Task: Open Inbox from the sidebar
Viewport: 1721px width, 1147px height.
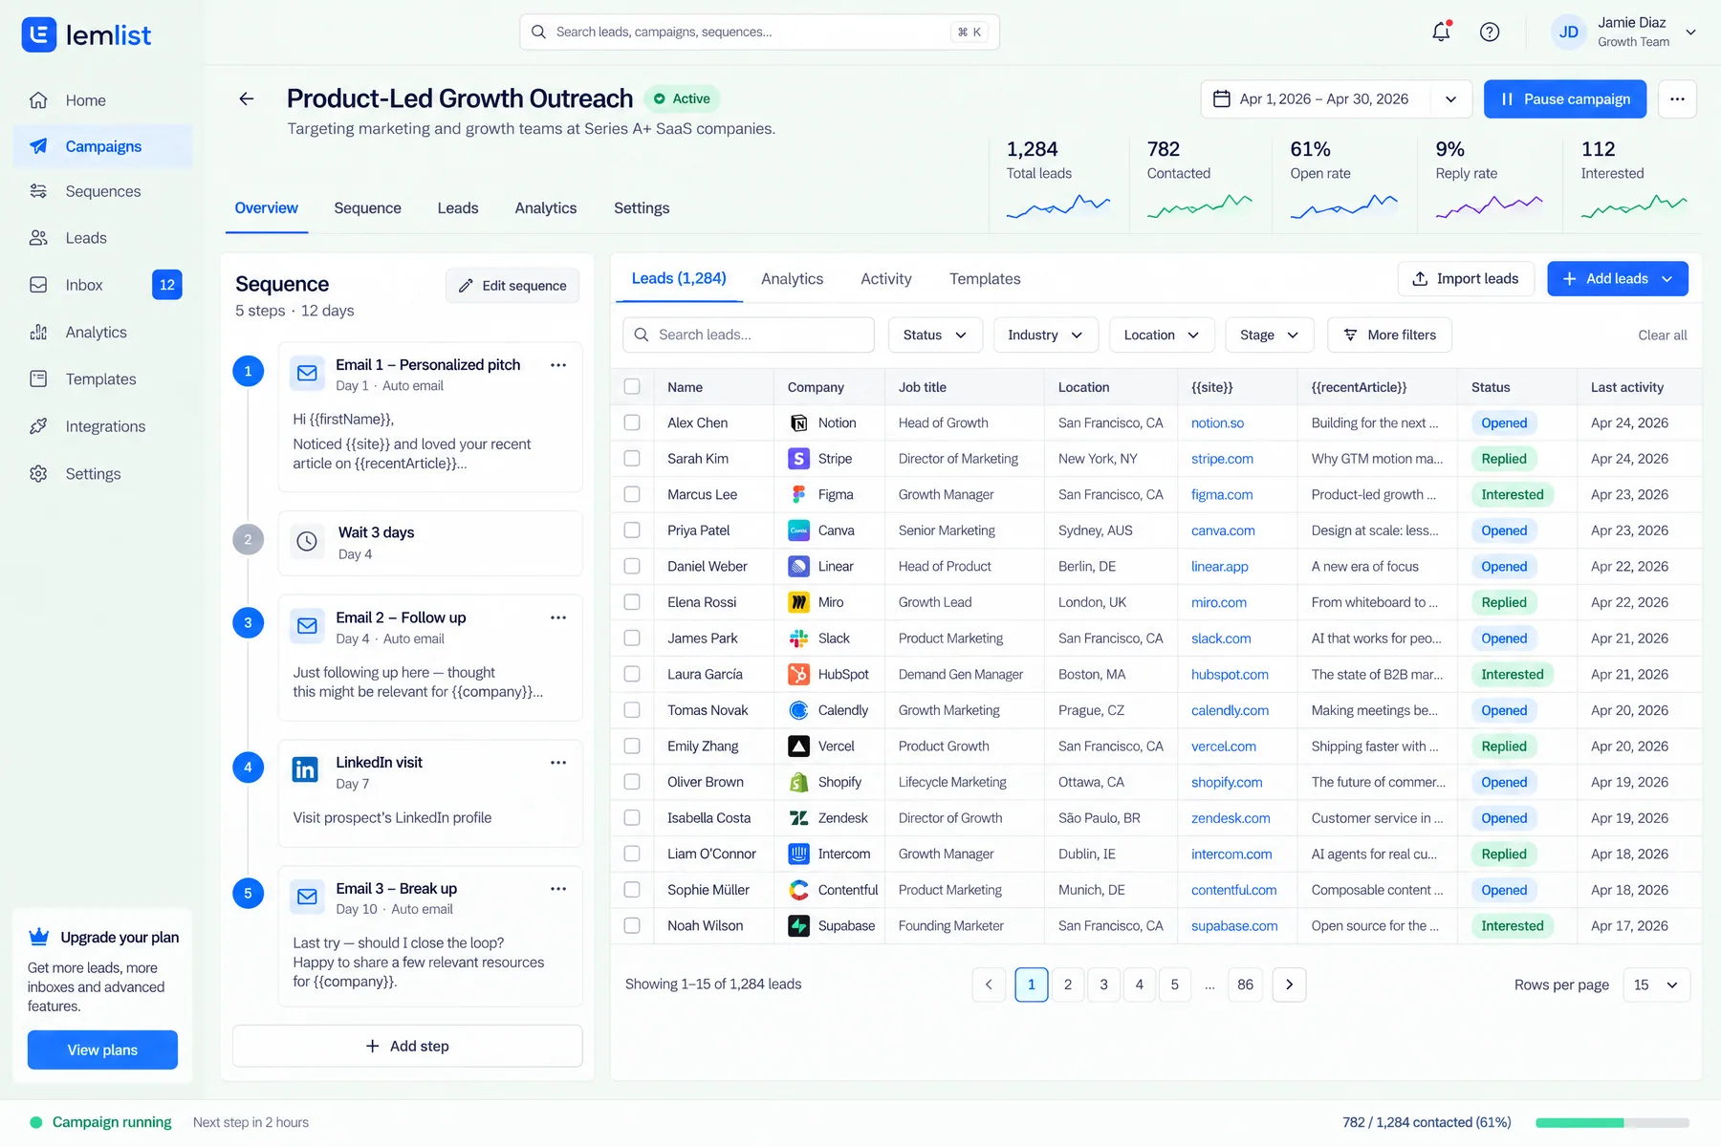Action: 102,285
